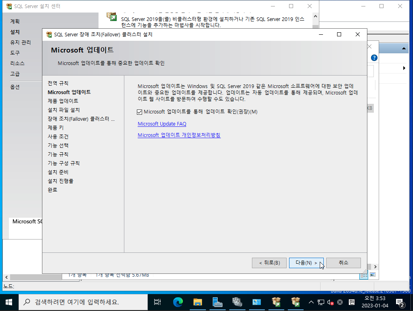Click the 제품 키 wizard step
413x311 pixels.
(x=56, y=128)
